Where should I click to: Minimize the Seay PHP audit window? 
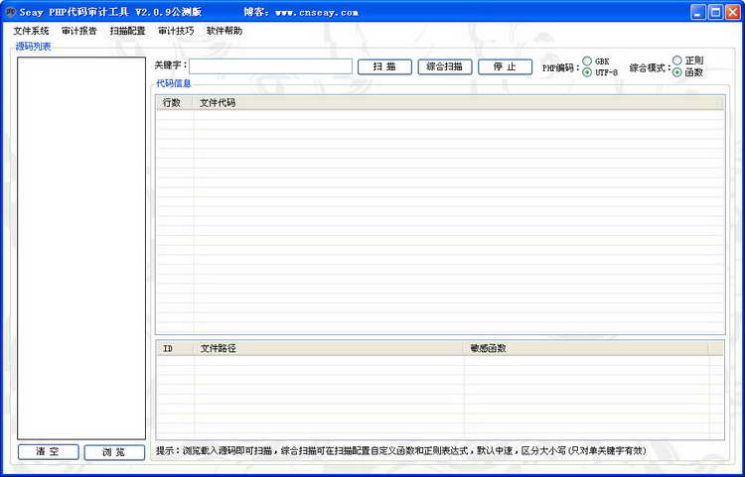[698, 12]
